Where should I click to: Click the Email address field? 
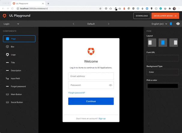(x=91, y=76)
